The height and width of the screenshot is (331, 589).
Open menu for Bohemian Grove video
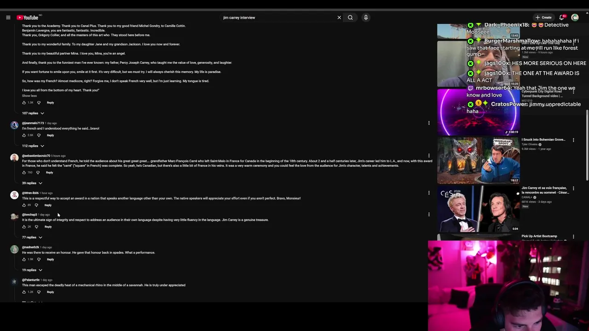click(x=573, y=140)
